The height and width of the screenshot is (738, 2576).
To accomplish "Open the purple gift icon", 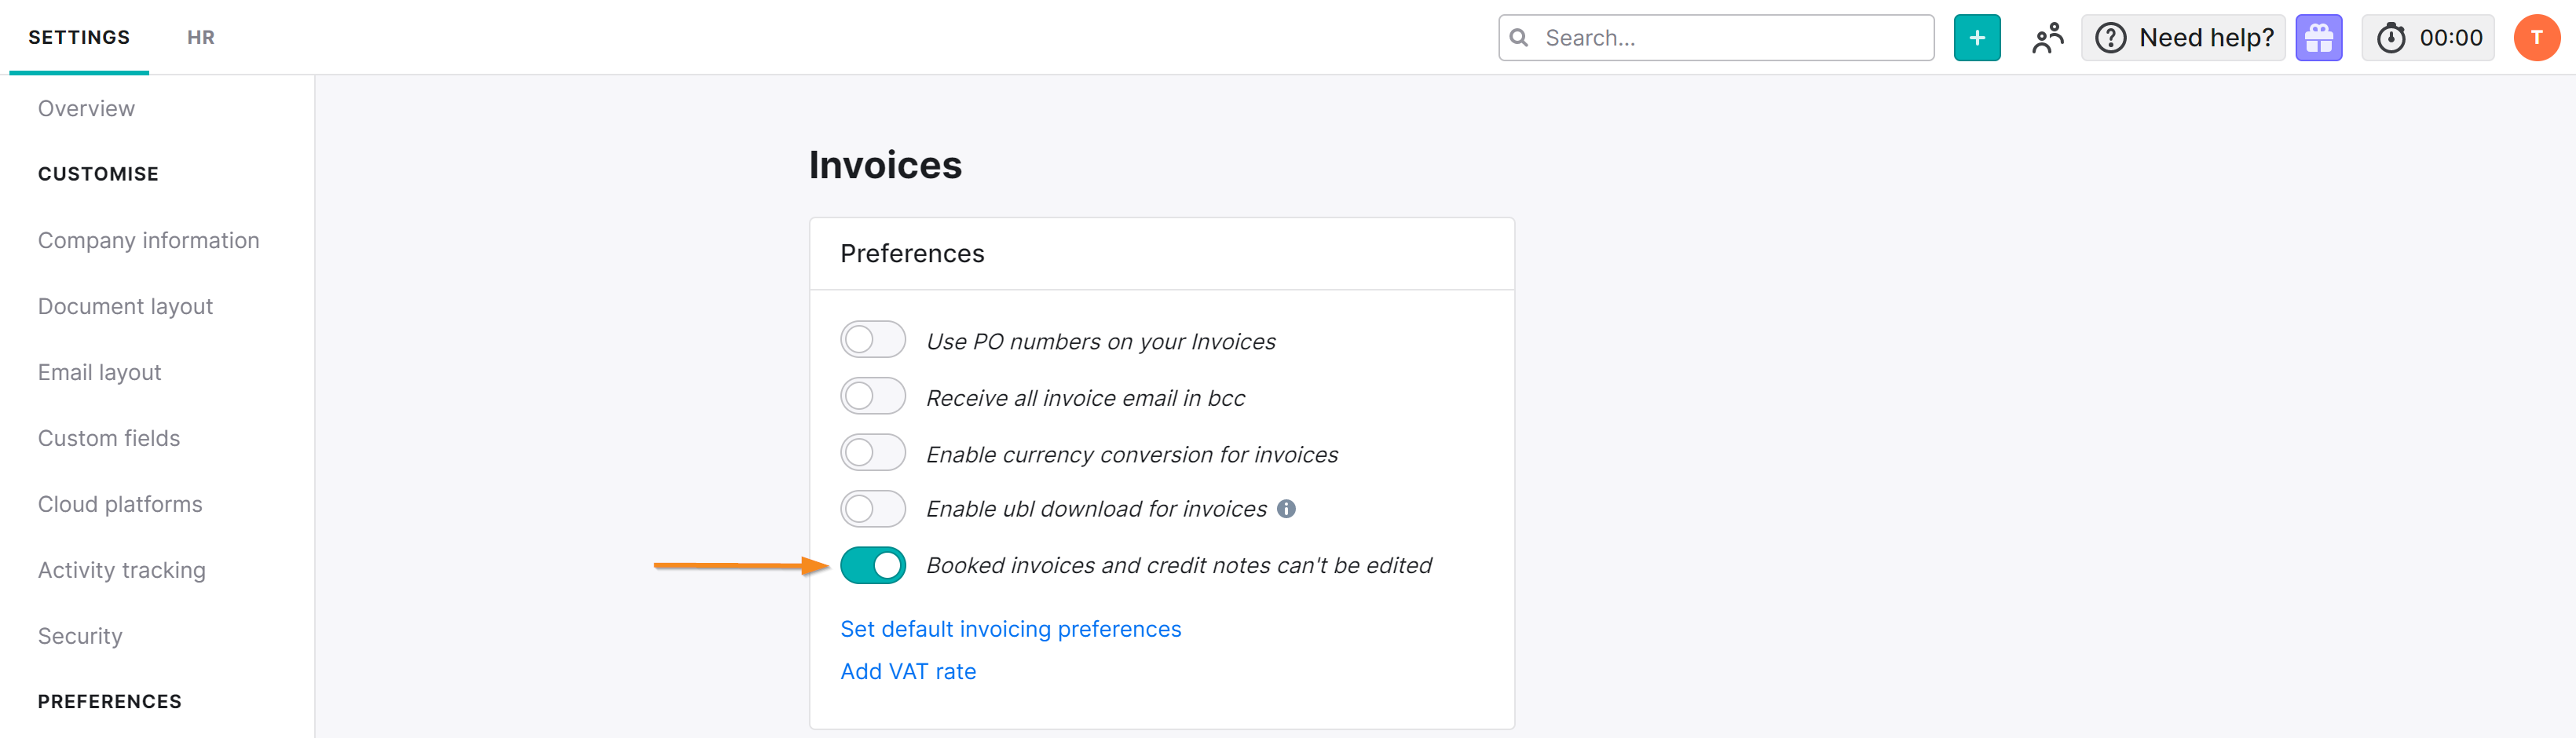I will (2318, 38).
